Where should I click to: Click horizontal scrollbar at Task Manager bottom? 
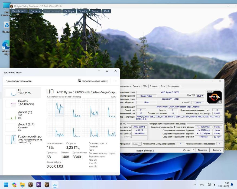(x=82, y=174)
